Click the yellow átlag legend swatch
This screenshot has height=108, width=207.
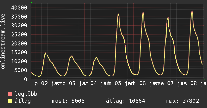coord(10,101)
